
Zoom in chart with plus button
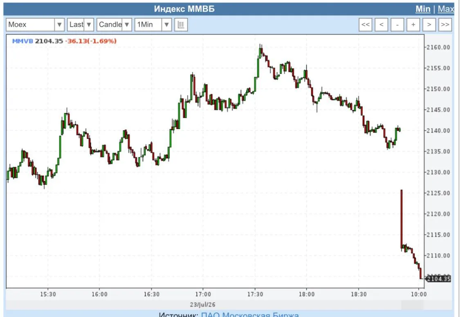[x=413, y=25]
